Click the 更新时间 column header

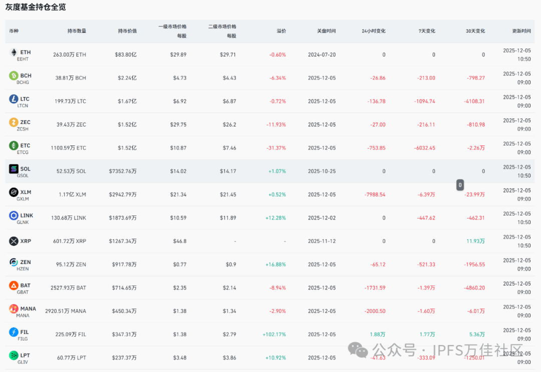(x=521, y=31)
